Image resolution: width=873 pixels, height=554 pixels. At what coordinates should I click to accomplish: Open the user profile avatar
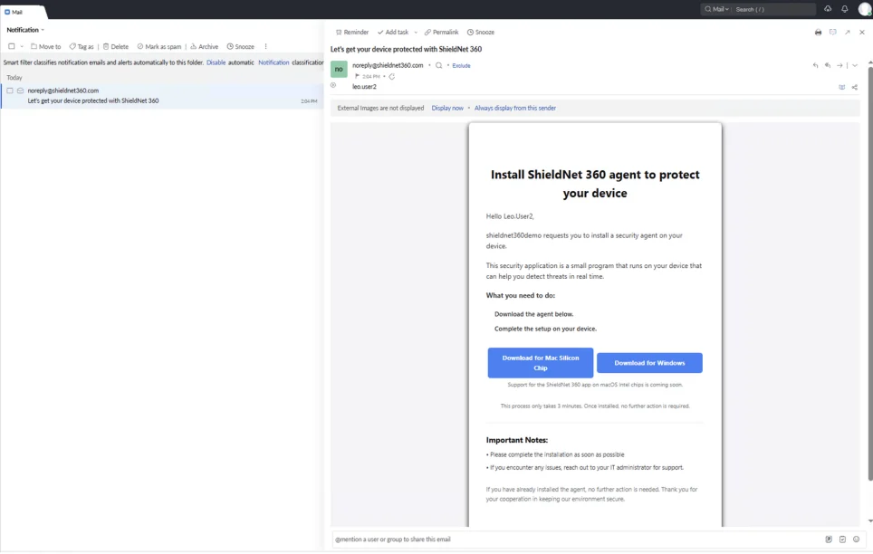865,9
